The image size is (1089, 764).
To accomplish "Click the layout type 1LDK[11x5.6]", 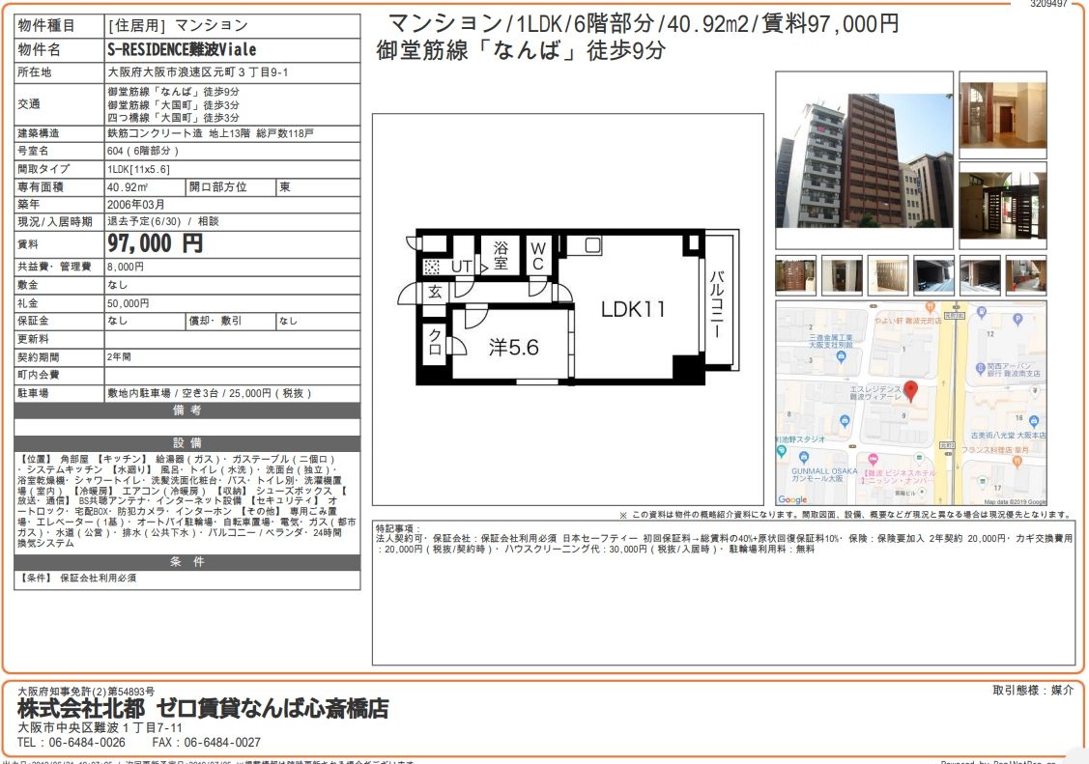I will [x=138, y=169].
